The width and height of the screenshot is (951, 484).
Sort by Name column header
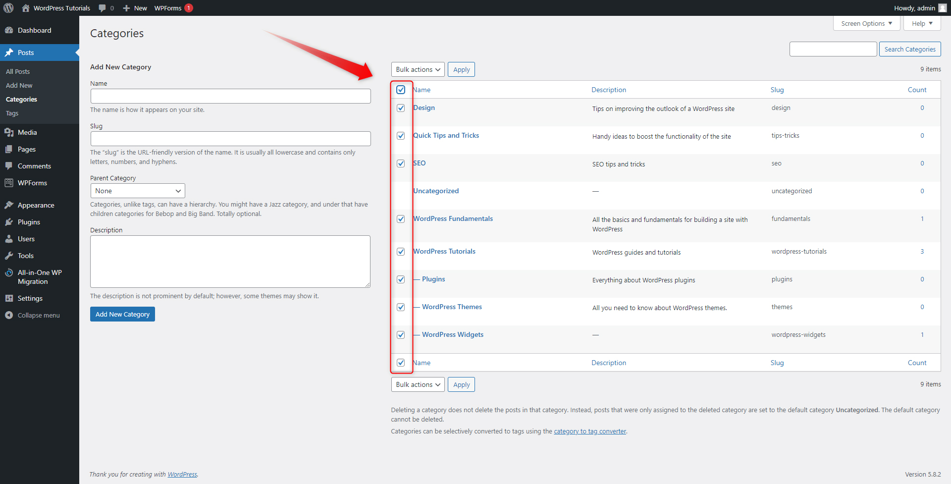click(422, 90)
